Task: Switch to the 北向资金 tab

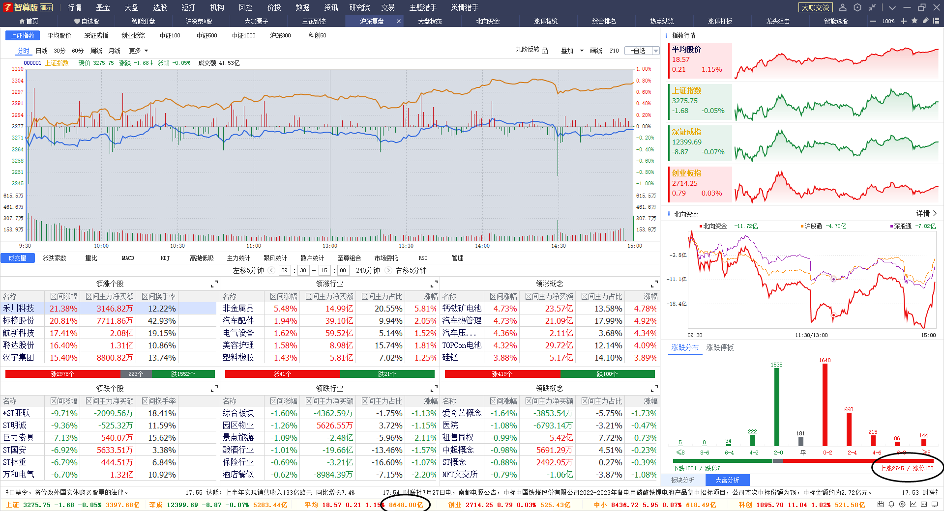Action: [x=488, y=21]
